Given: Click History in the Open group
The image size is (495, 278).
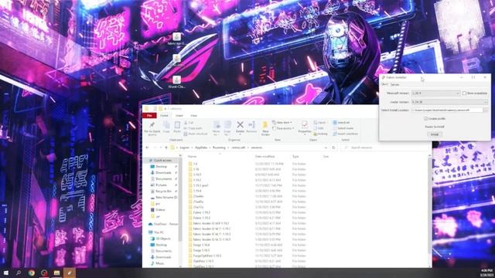Looking at the screenshot, I should (320, 134).
